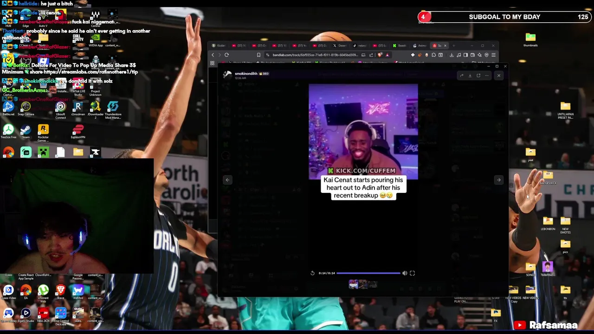Download the media from viewer toolbar
The width and height of the screenshot is (594, 334).
(x=470, y=76)
